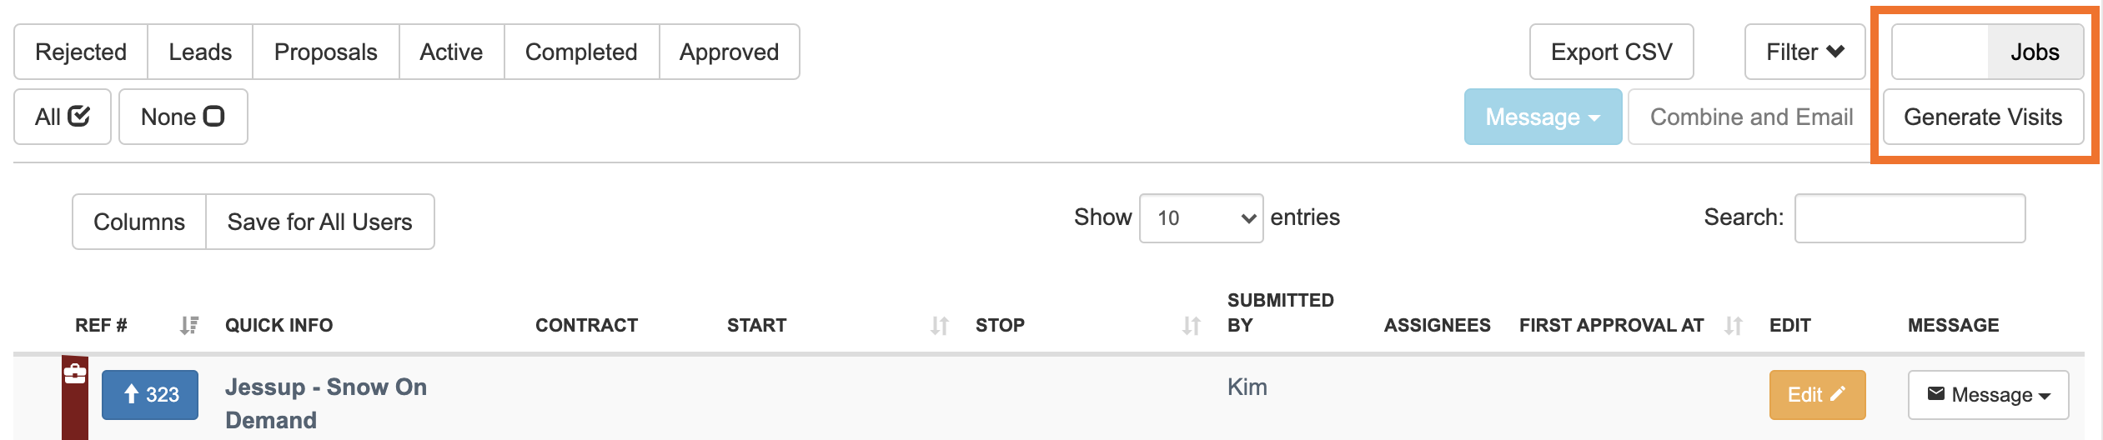
Task: Sort by REF # column icon
Action: (x=189, y=325)
